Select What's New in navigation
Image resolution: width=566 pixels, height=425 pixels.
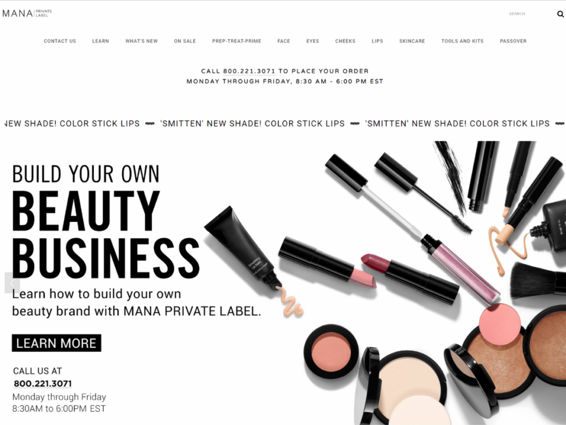[x=141, y=41]
